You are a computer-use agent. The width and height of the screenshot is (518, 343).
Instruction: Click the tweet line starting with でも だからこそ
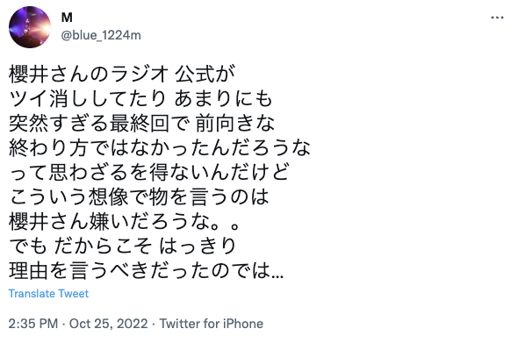(x=122, y=246)
